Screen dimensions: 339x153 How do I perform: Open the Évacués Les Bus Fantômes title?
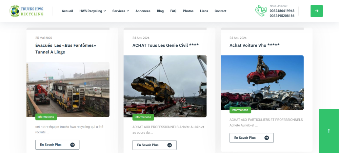65,49
